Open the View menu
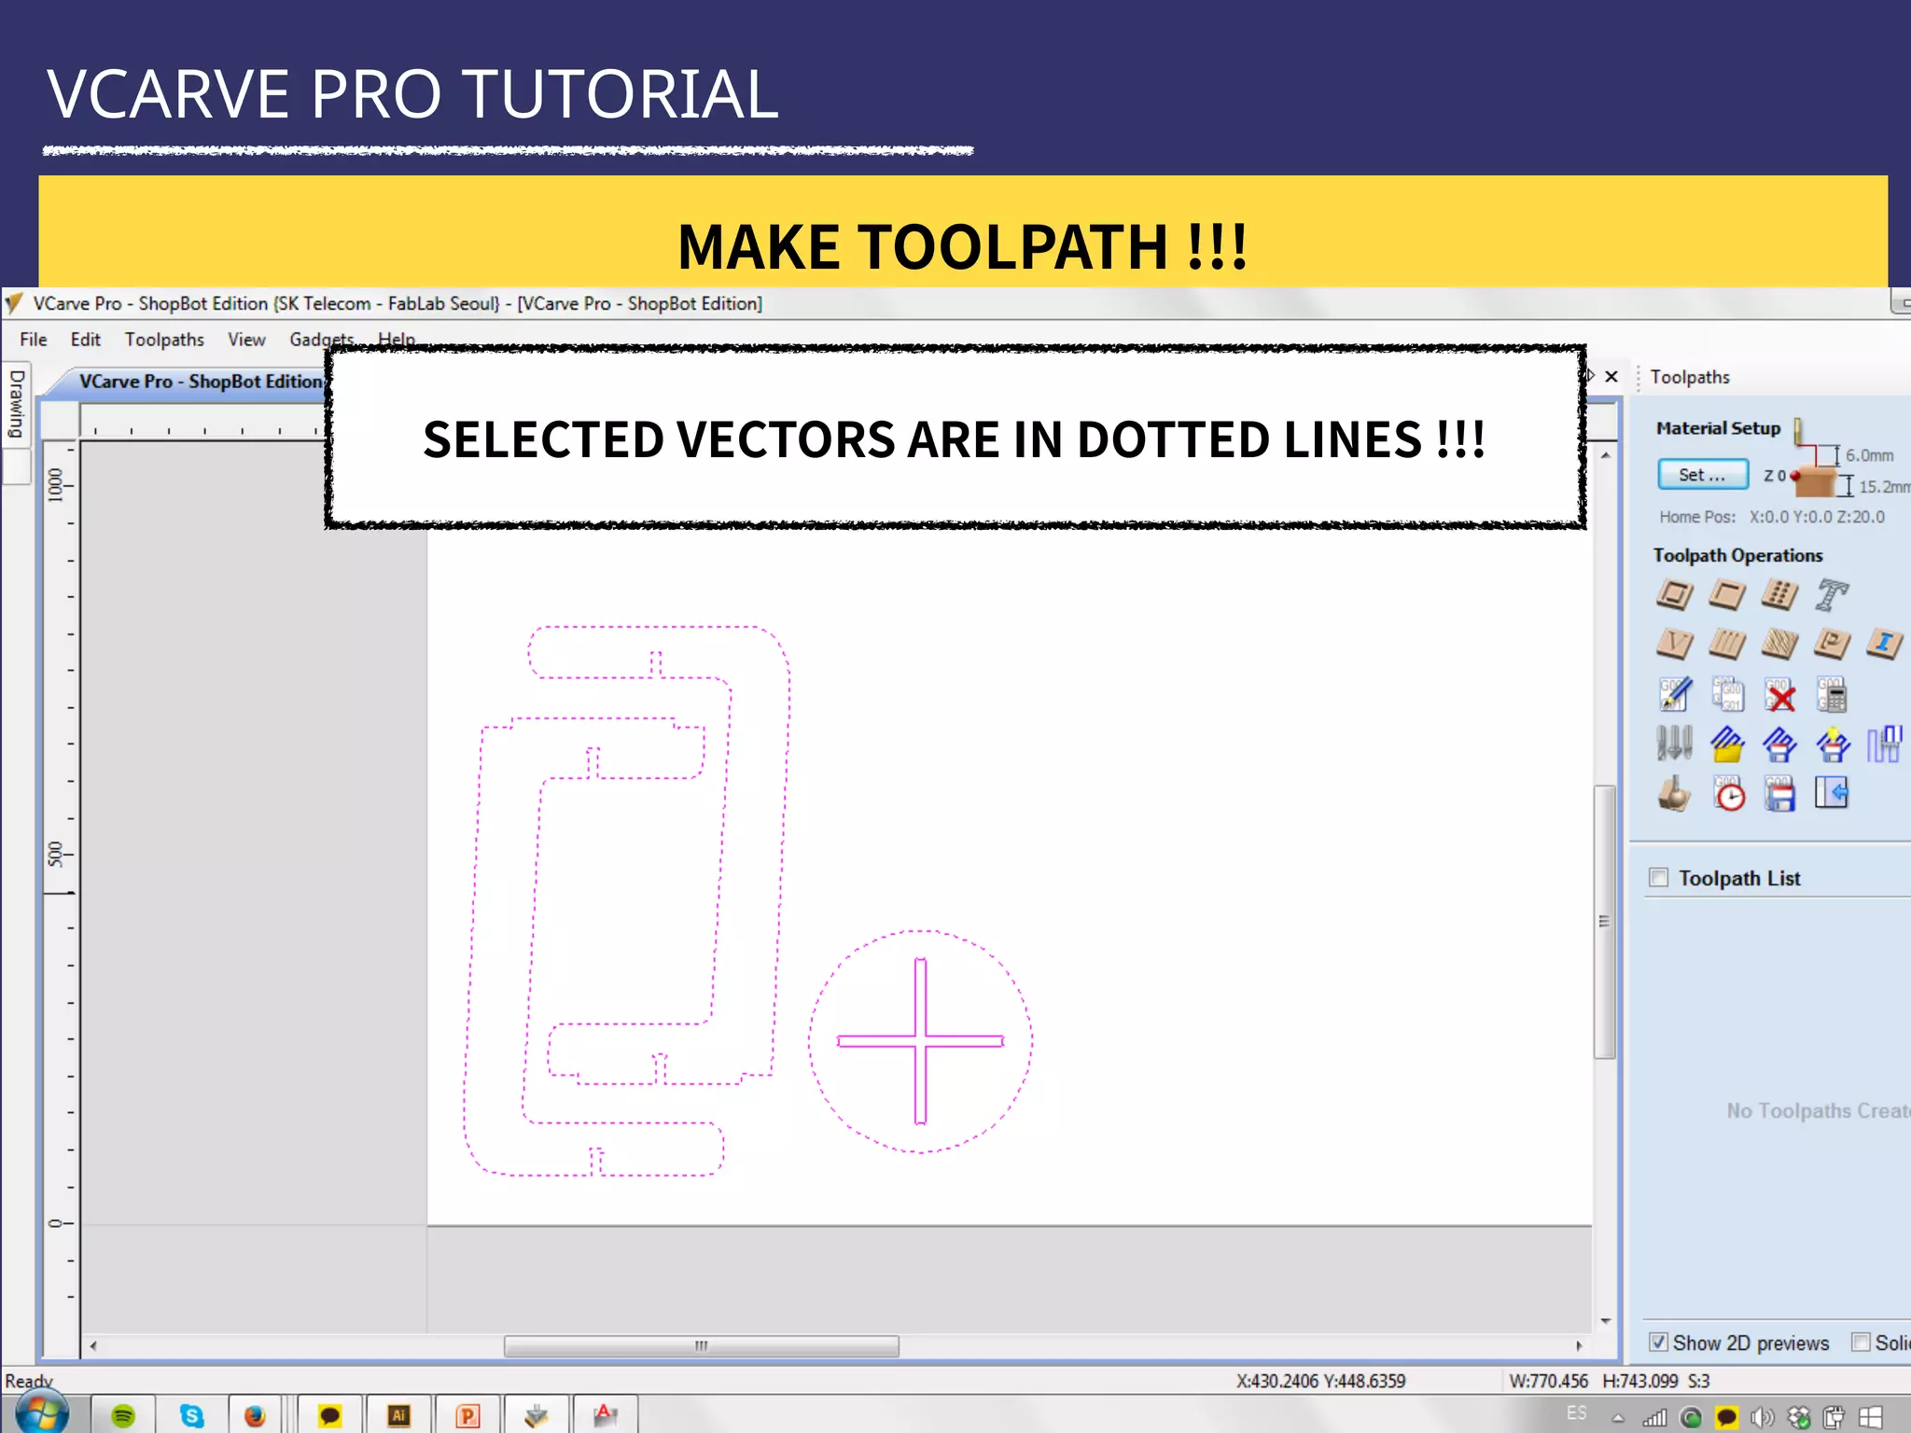The height and width of the screenshot is (1433, 1911). [x=246, y=340]
